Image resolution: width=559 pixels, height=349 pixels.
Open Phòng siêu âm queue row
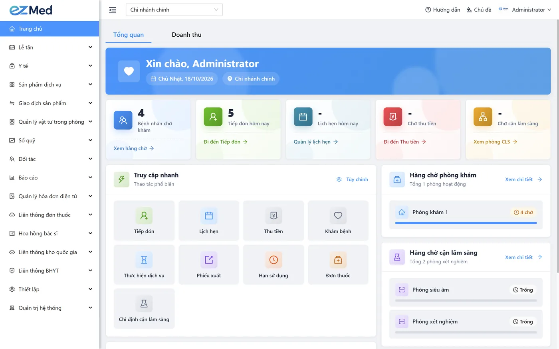466,292
